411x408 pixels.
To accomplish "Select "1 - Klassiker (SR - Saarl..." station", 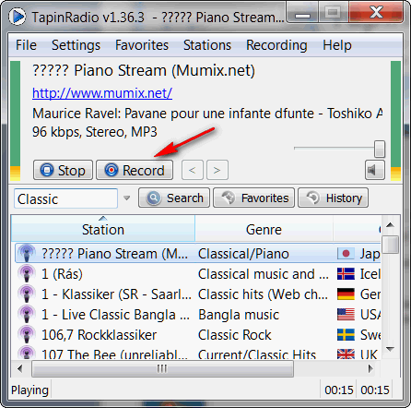I will click(116, 294).
